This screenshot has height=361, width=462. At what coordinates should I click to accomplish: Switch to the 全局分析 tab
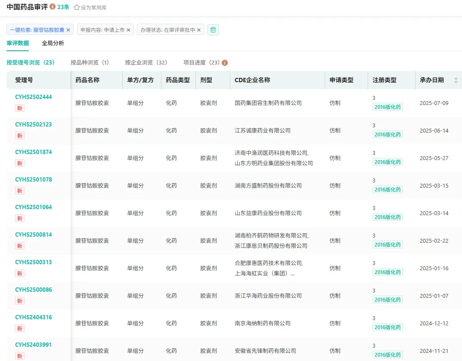[x=53, y=43]
